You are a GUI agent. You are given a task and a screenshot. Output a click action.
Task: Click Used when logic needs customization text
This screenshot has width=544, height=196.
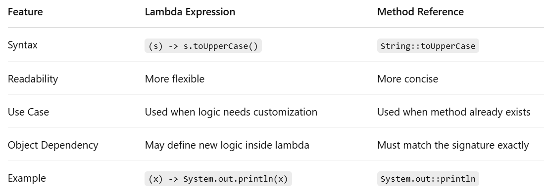tap(231, 112)
